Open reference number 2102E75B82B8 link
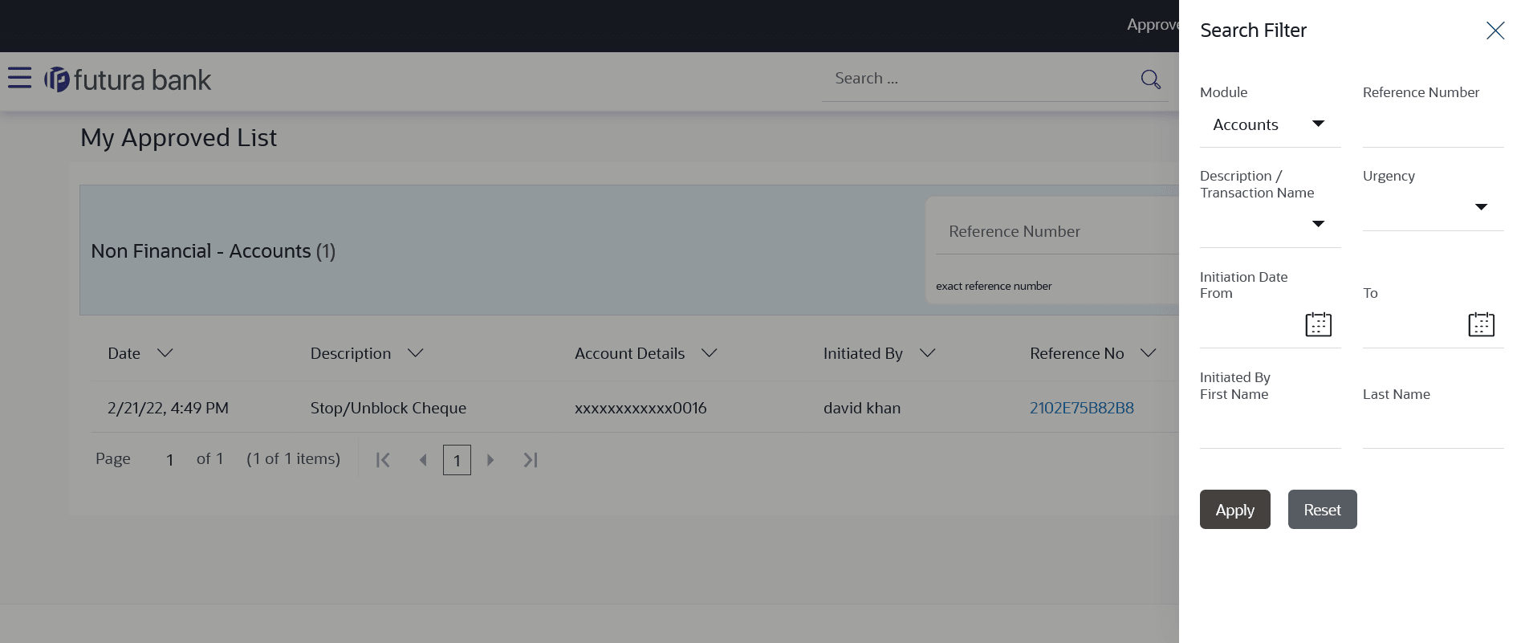 click(1081, 408)
